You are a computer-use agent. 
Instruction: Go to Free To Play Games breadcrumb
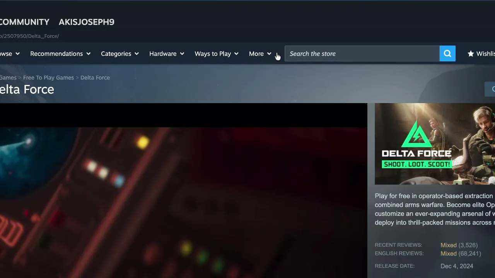[48, 78]
